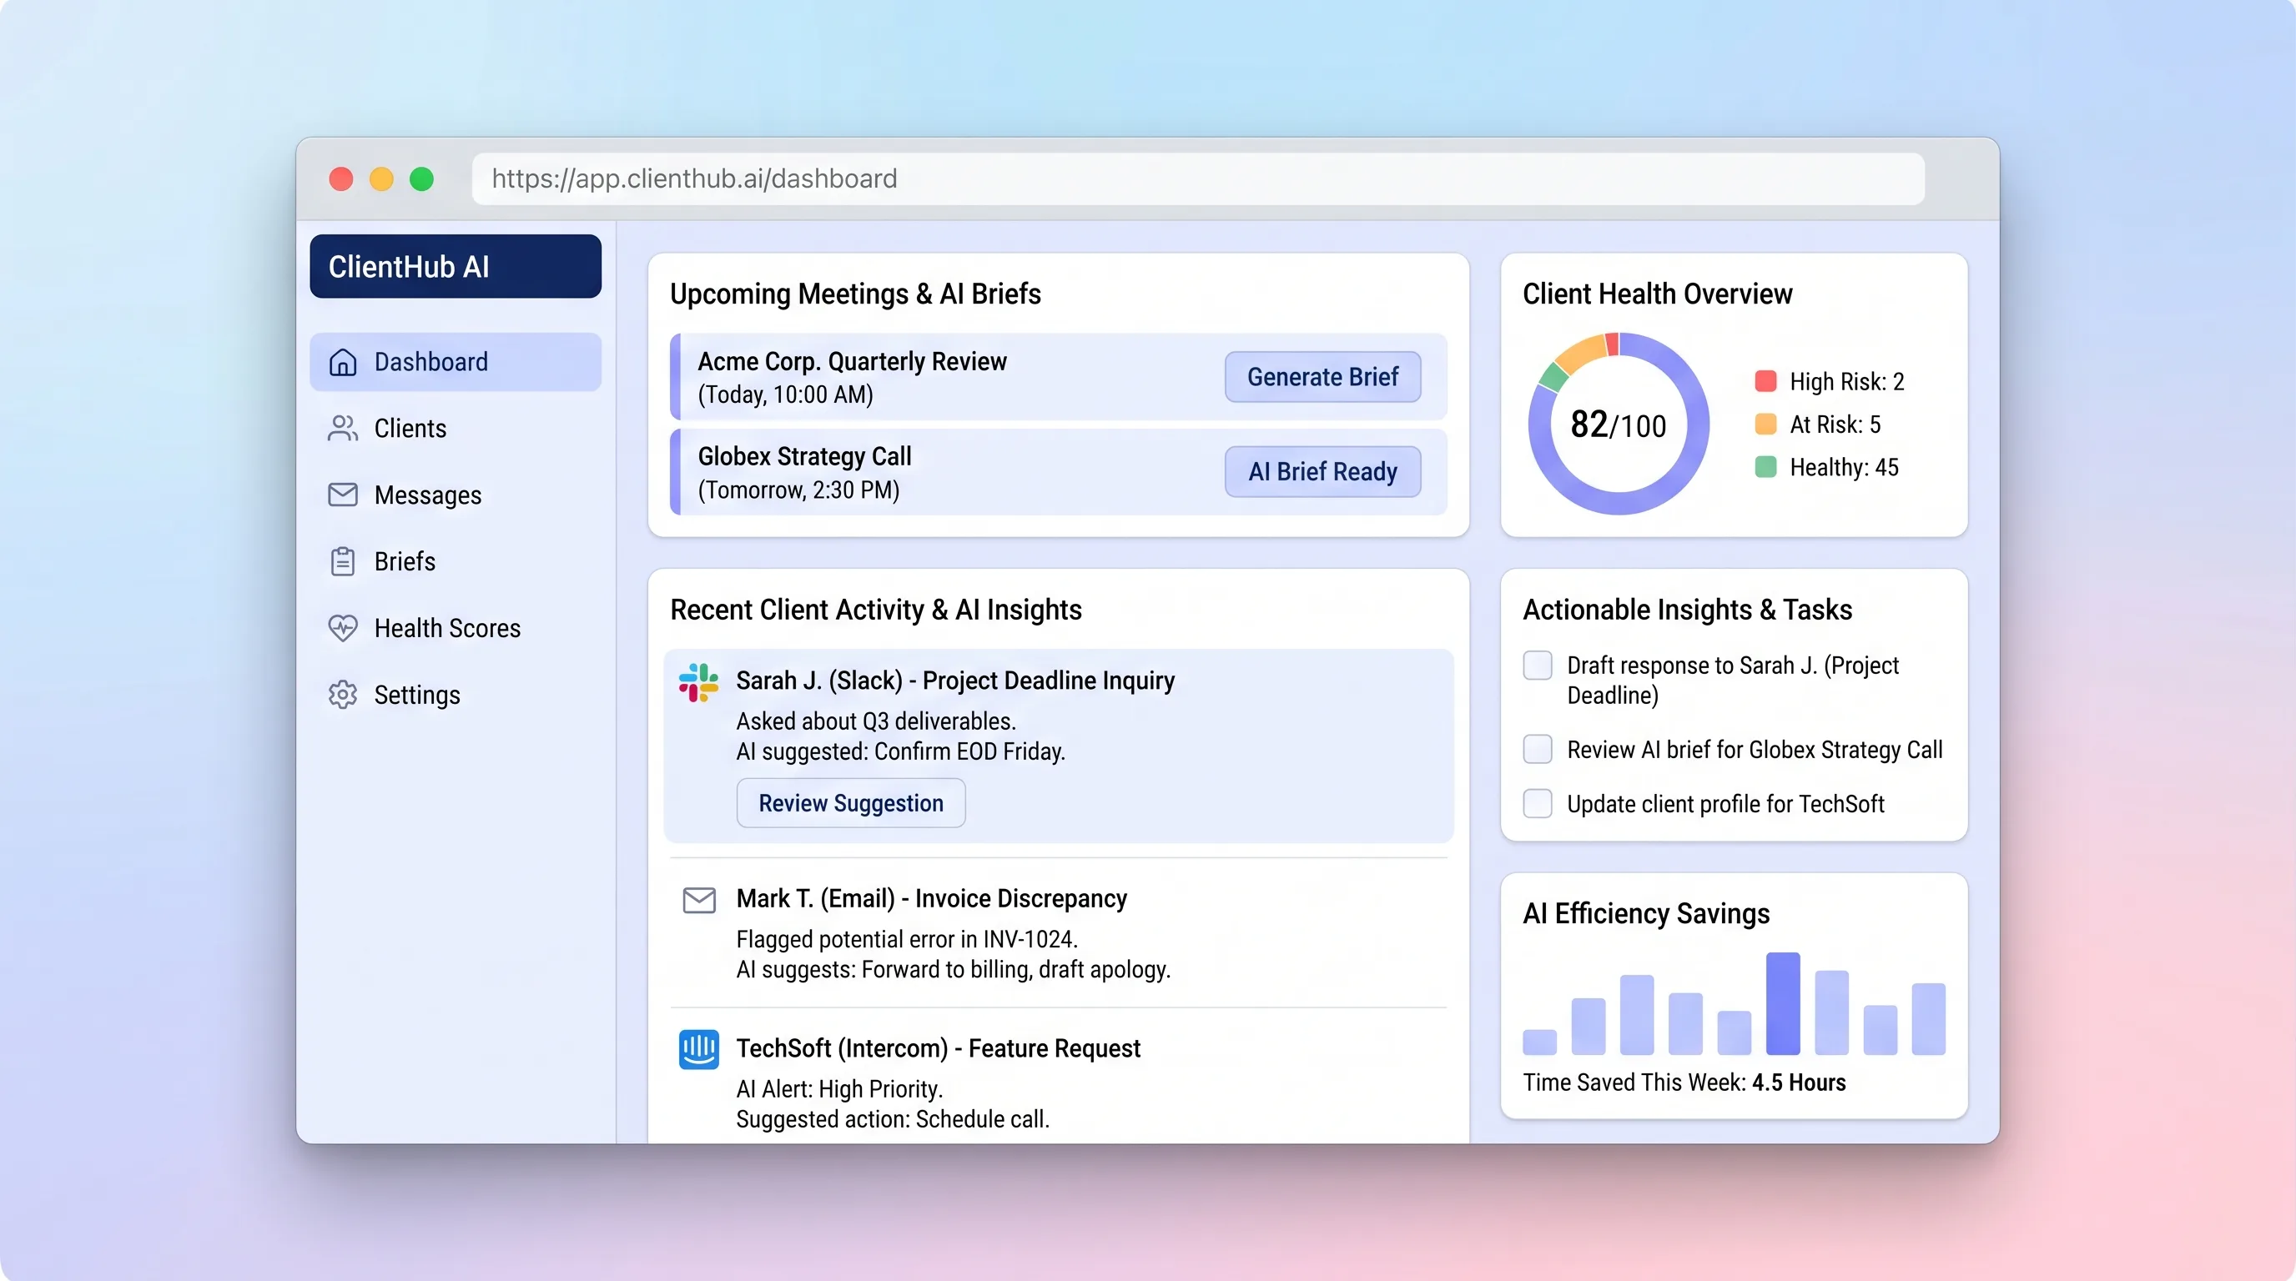Image resolution: width=2296 pixels, height=1281 pixels.
Task: Click the browser URL address bar
Action: point(1198,179)
